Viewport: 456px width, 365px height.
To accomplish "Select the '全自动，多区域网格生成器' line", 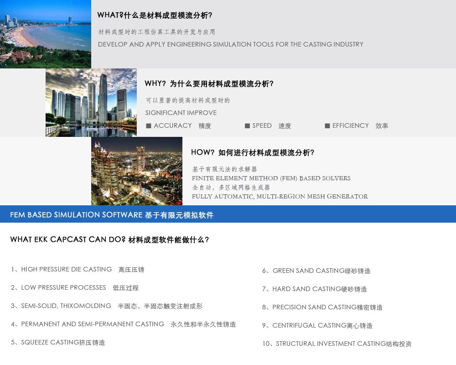I will pos(231,188).
